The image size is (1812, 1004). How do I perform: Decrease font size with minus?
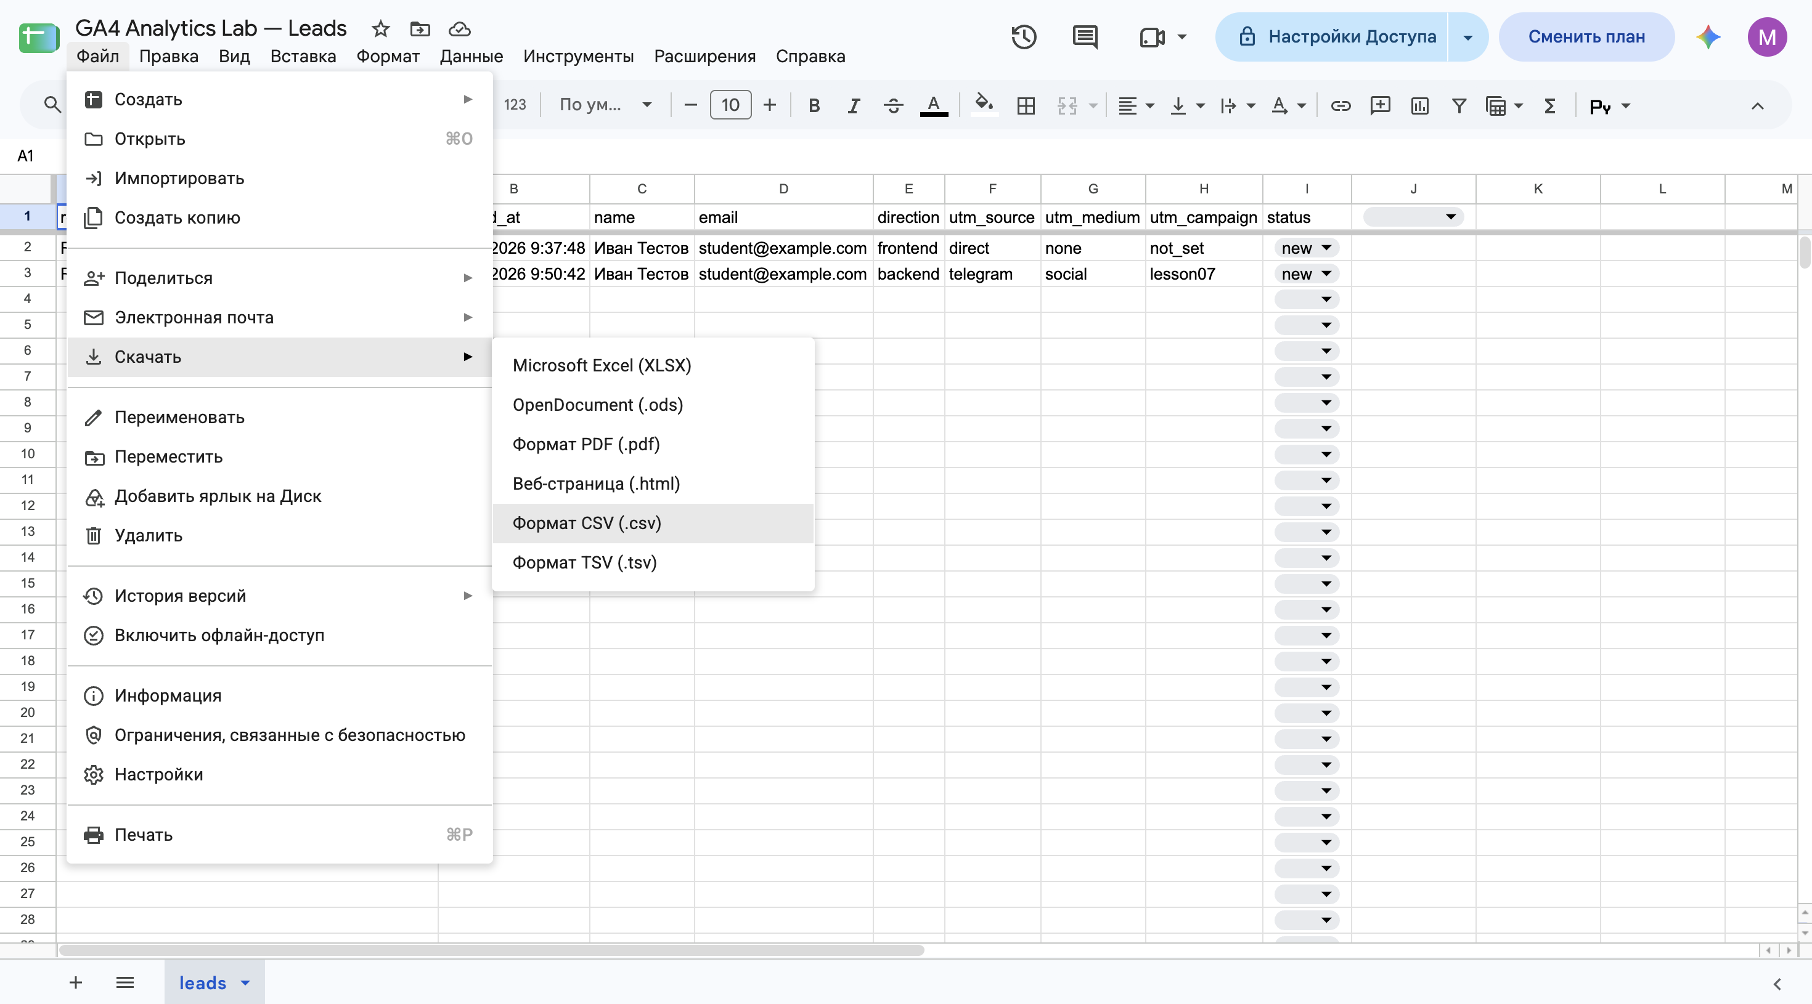point(690,105)
